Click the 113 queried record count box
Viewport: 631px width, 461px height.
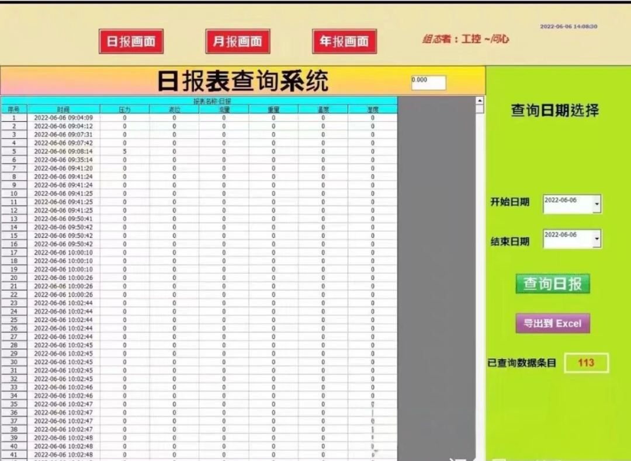pyautogui.click(x=587, y=363)
